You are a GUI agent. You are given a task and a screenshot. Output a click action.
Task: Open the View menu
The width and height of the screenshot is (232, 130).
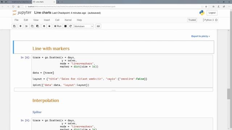click(36, 20)
